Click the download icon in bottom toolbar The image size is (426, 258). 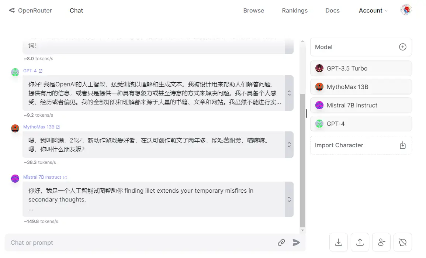[x=338, y=242]
